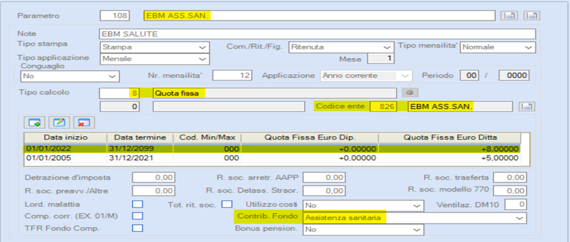Click the +8,00000 Ditta quota cell
This screenshot has height=242, width=570.
click(449, 149)
